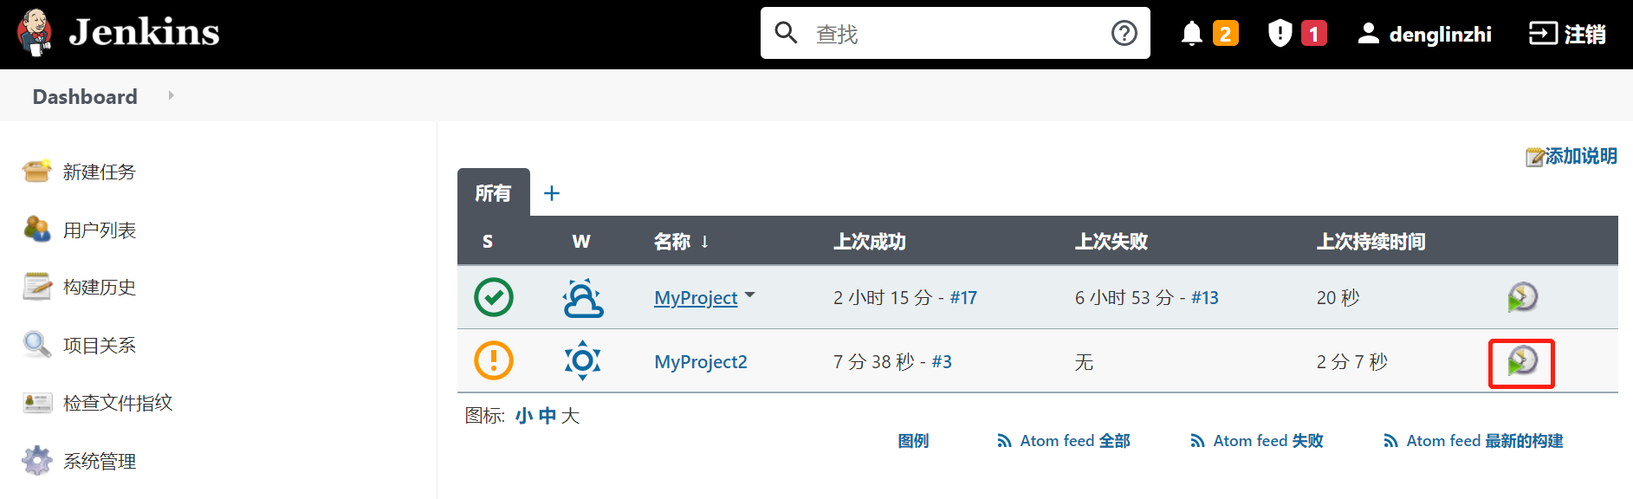Select the 所有 view tab
The image size is (1633, 499).
[493, 192]
